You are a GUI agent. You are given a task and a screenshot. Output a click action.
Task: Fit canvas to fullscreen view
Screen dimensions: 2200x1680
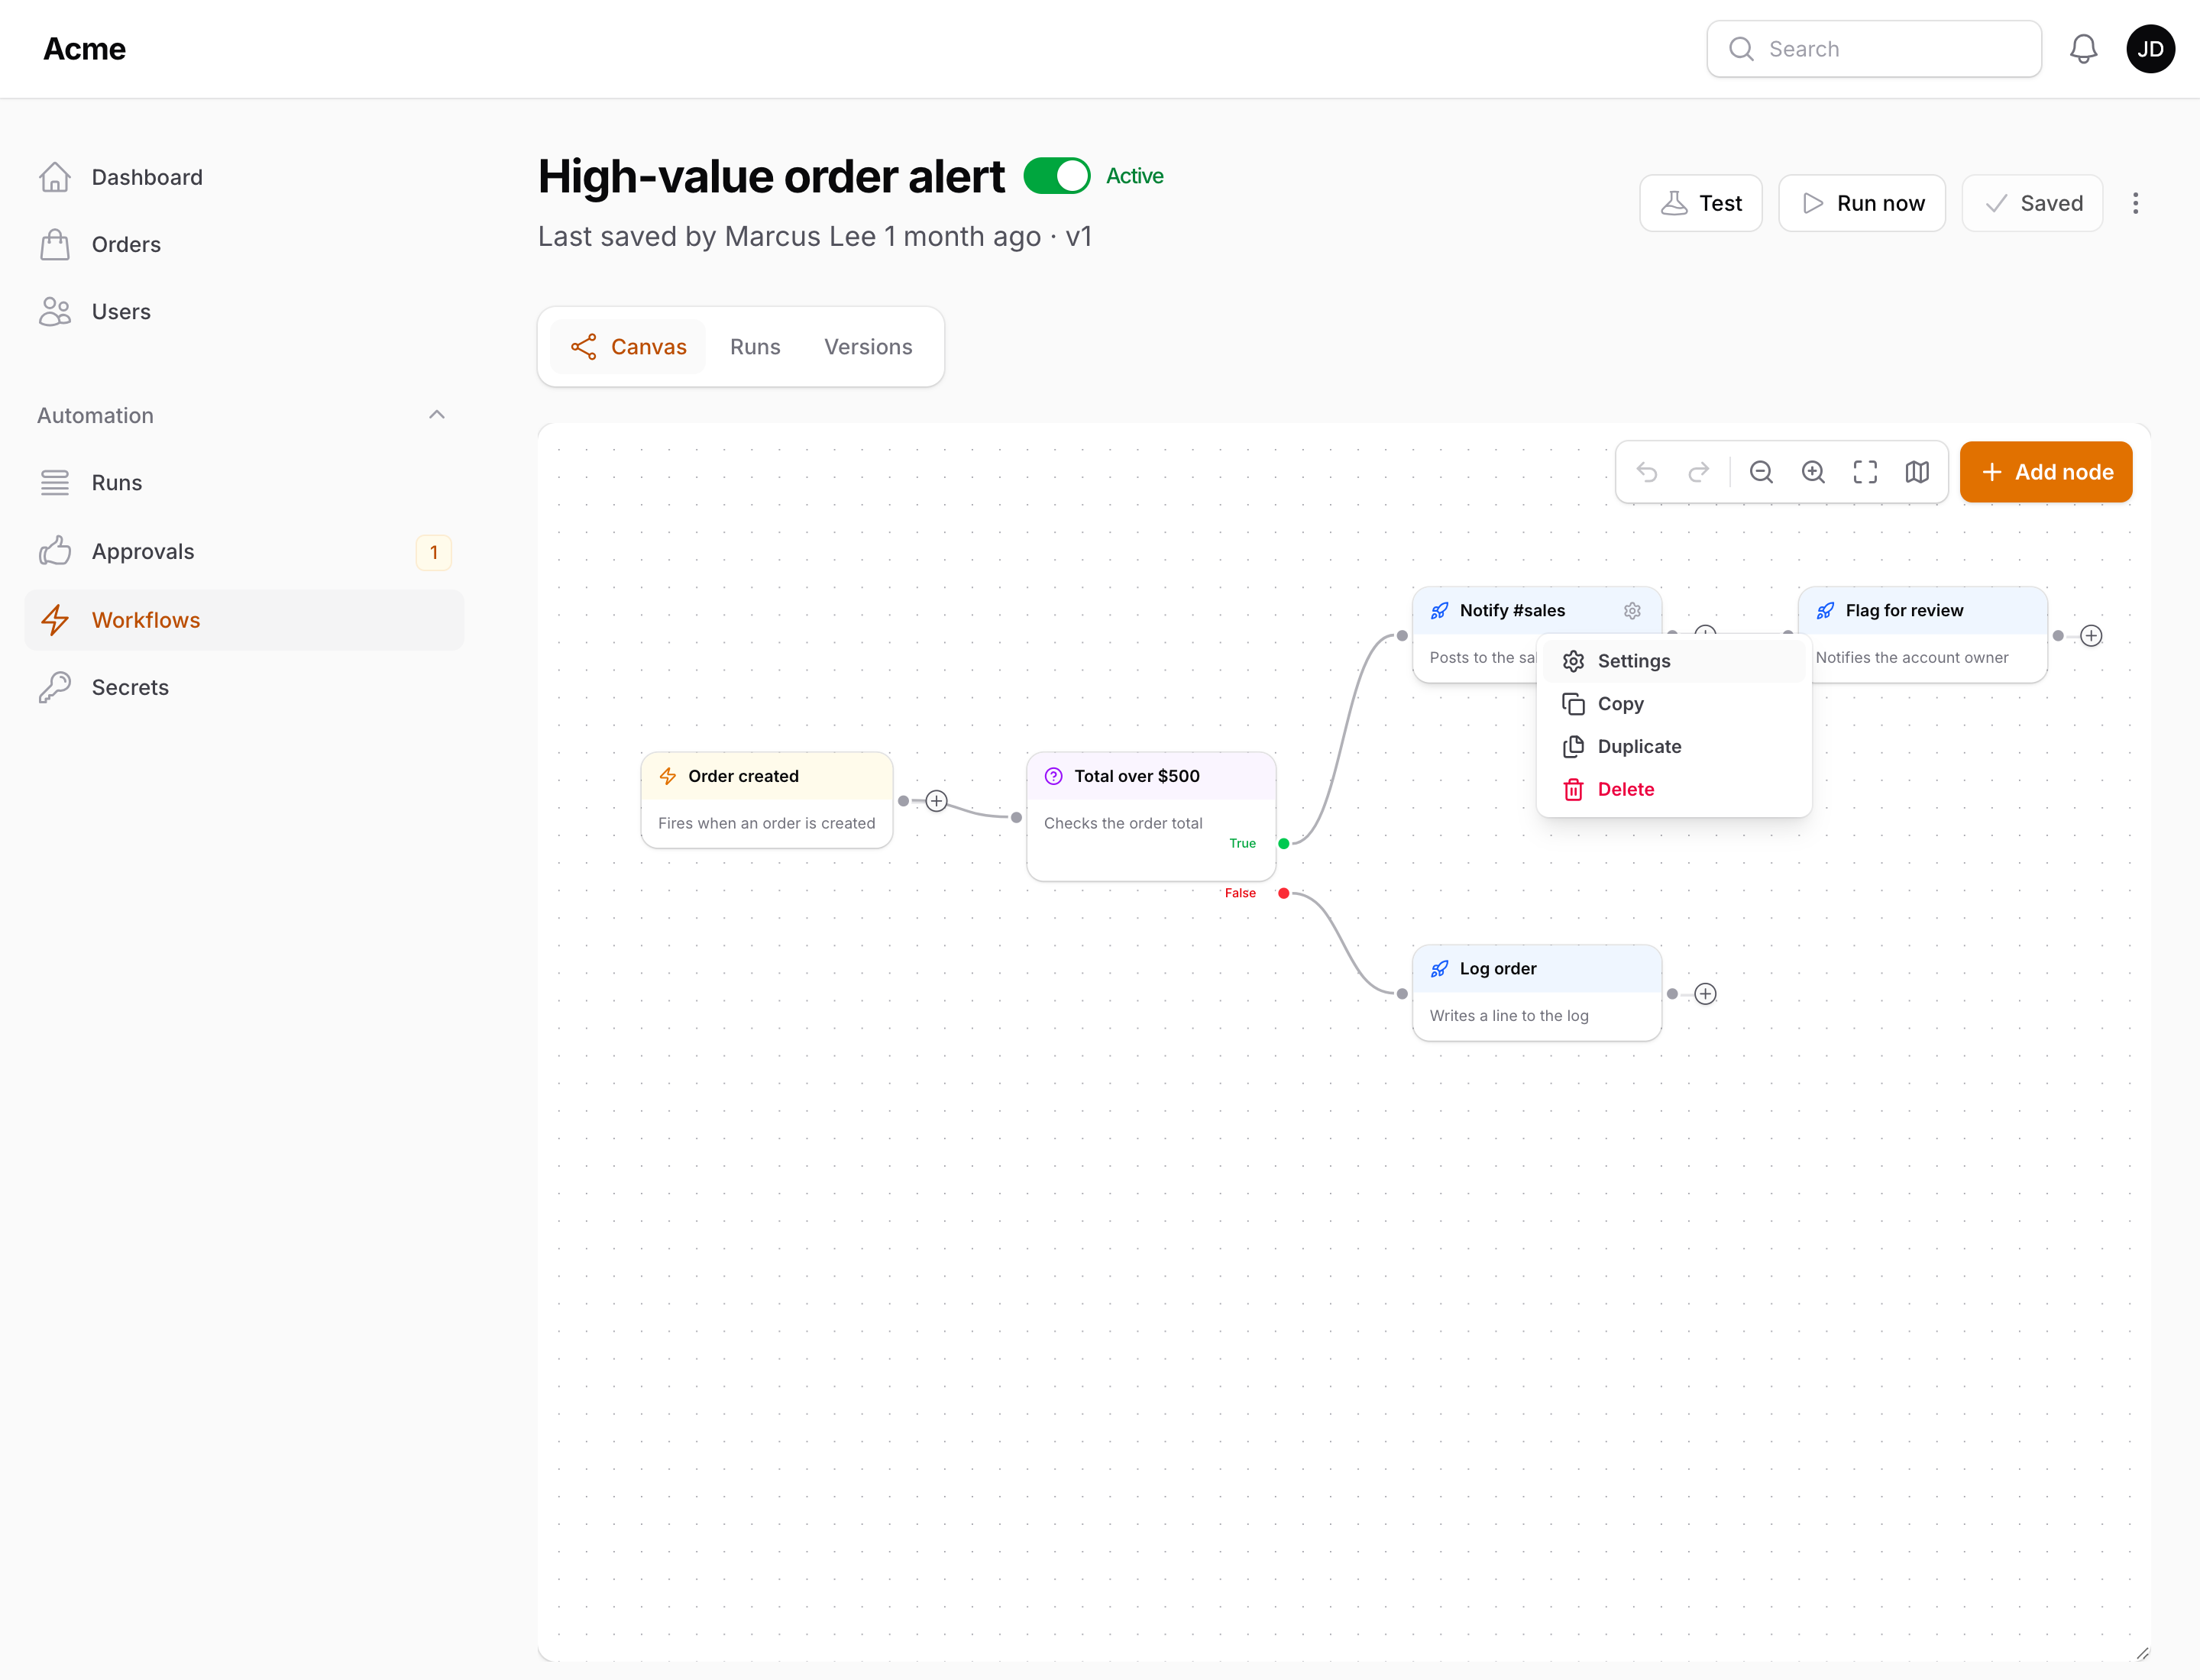(x=1865, y=472)
